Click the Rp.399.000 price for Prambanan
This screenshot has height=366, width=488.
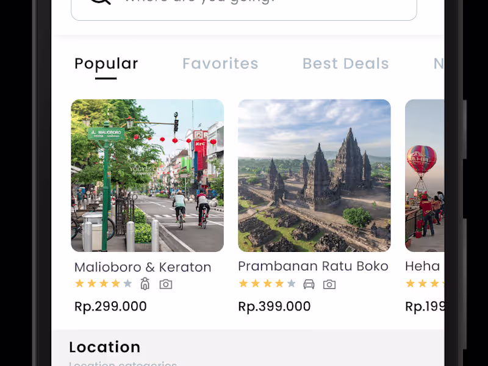(x=274, y=306)
